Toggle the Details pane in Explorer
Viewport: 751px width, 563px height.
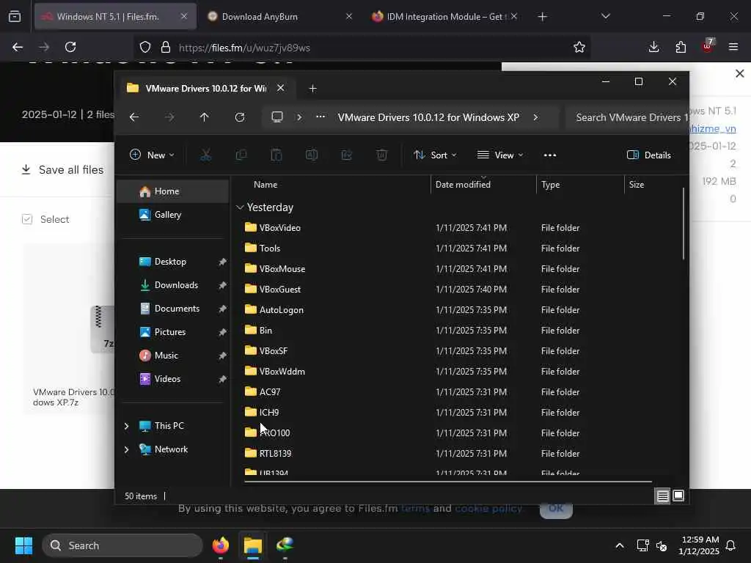[649, 155]
